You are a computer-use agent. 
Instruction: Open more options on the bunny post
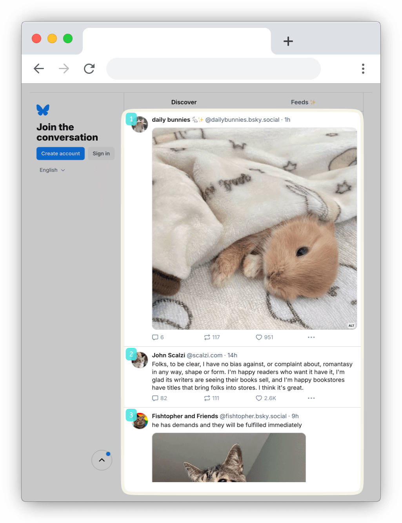point(311,337)
